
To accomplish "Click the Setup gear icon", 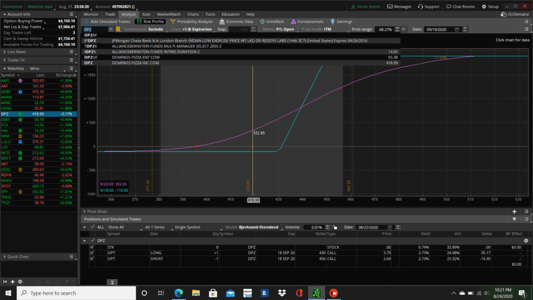I will coord(484,7).
